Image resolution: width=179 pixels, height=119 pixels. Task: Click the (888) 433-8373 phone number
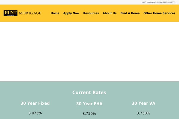(x=169, y=2)
